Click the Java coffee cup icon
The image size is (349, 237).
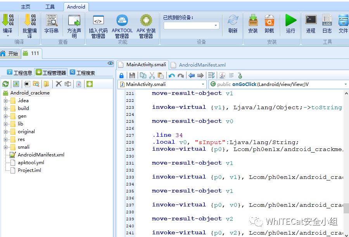click(222, 76)
